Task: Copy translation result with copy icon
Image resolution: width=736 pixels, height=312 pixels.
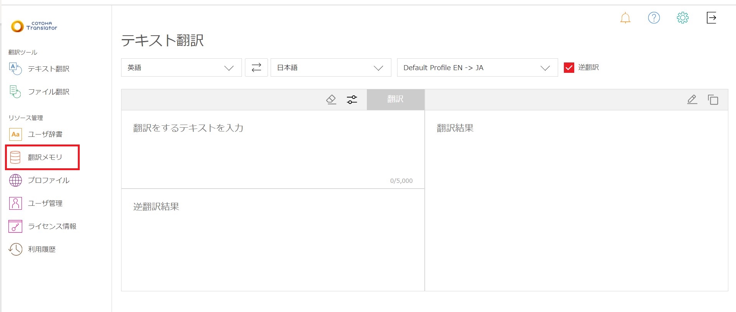Action: click(x=713, y=100)
